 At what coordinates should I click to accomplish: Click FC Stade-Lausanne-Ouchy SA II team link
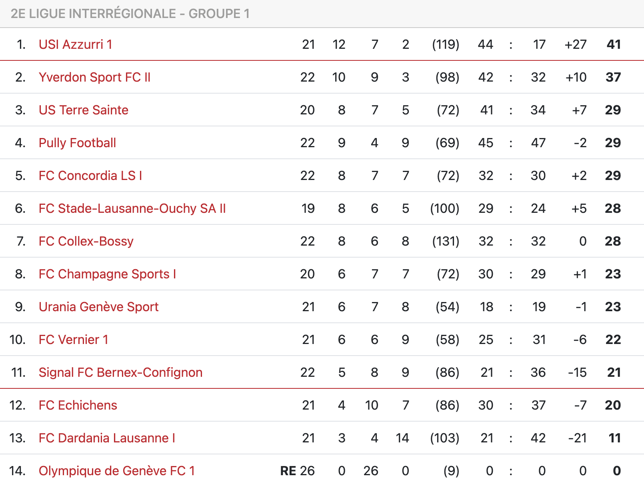point(132,208)
